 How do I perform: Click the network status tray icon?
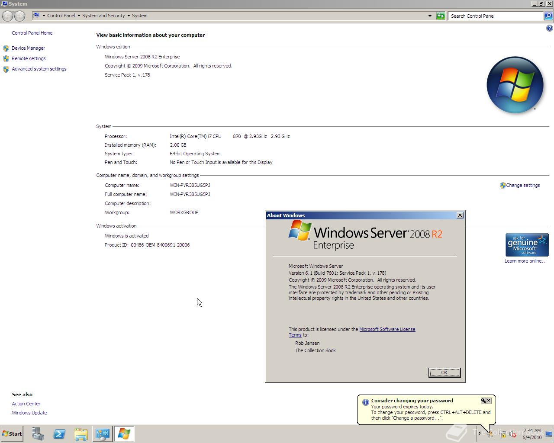point(502,434)
